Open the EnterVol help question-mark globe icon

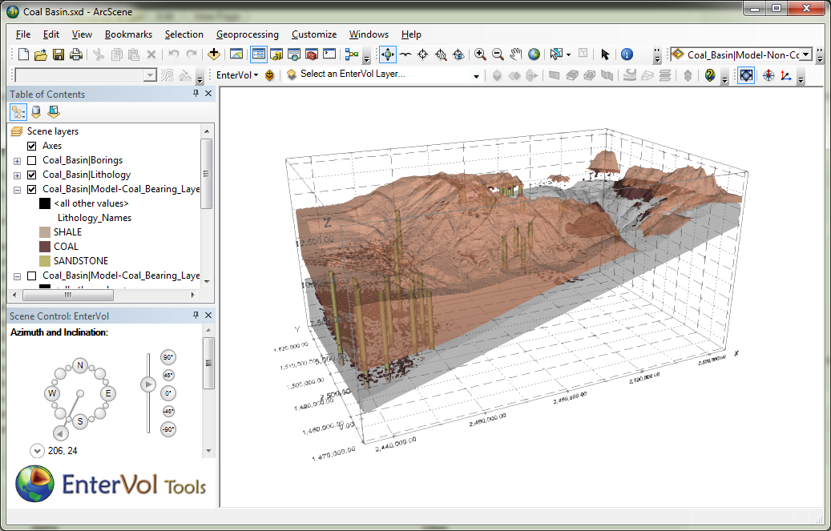pyautogui.click(x=710, y=76)
